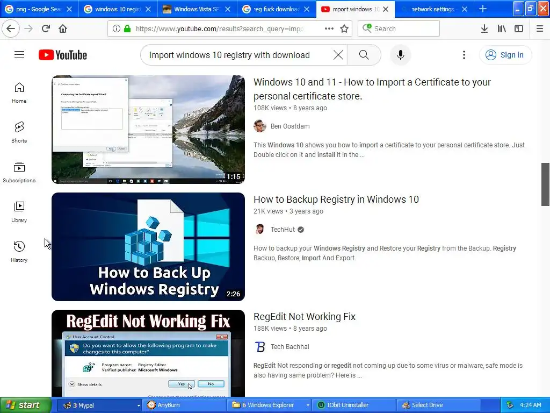This screenshot has width=550, height=413.
Task: Open the browser hamburger menu
Action: pyautogui.click(x=540, y=29)
